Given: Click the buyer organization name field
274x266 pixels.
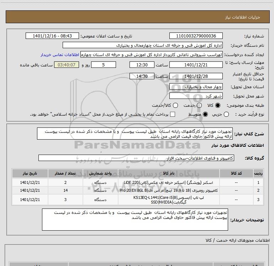Looking at the screenshot, I should pyautogui.click(x=143, y=45).
